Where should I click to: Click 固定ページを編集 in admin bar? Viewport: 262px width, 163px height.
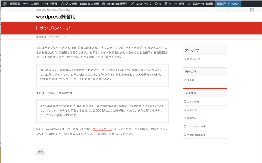[x=200, y=4]
